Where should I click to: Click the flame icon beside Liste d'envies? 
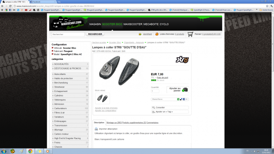[x=157, y=34]
